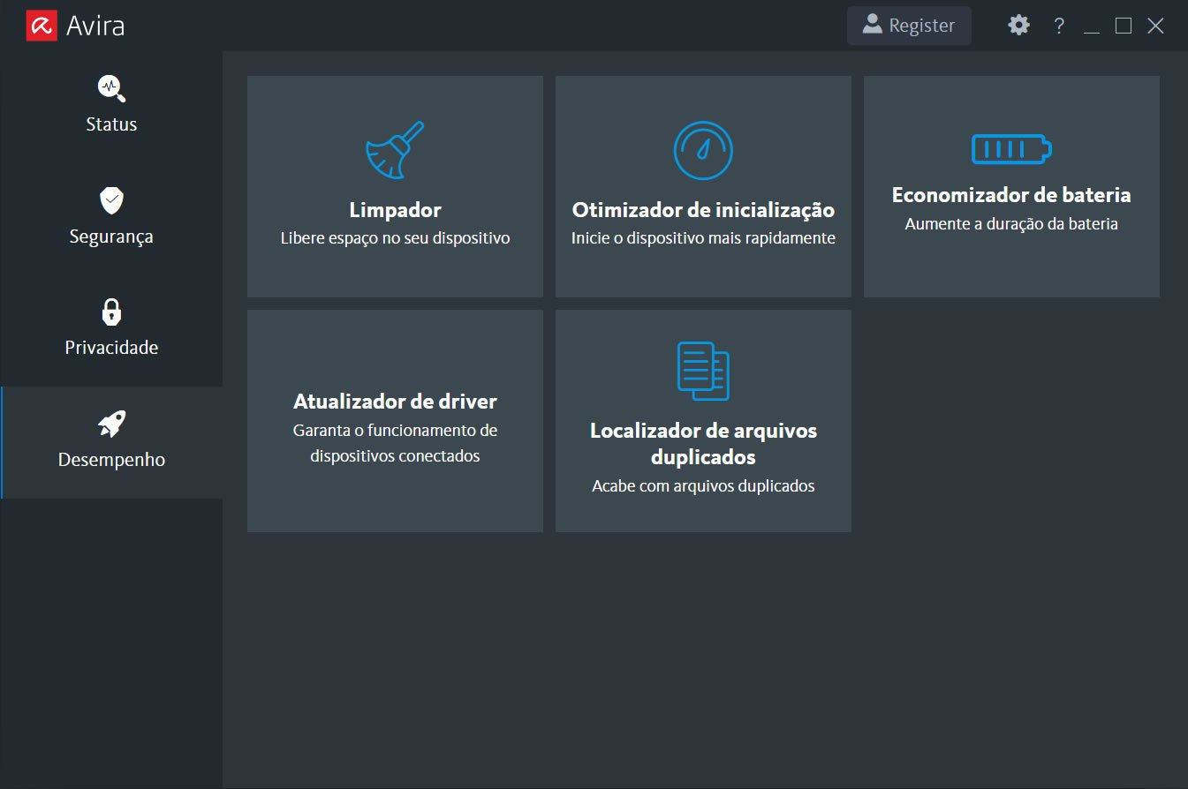Click the duplicate files document icon
This screenshot has height=789, width=1188.
[703, 371]
